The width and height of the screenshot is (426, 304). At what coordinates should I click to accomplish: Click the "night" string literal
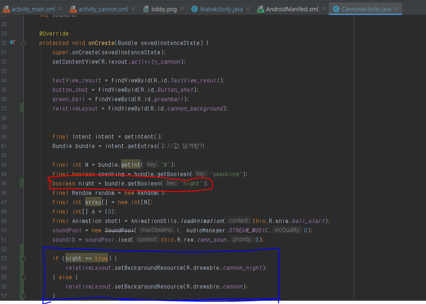coord(192,184)
